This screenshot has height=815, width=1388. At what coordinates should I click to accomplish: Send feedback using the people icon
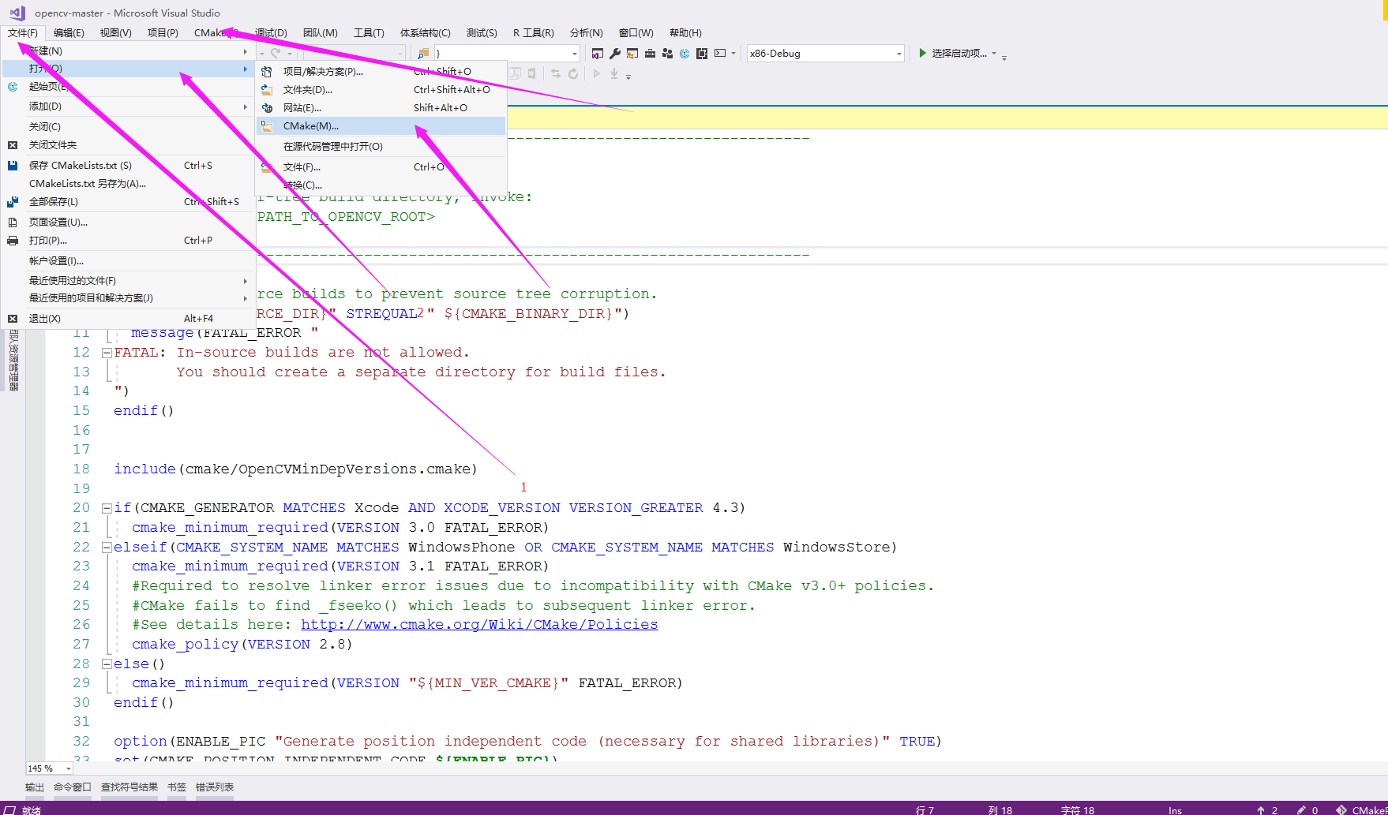pyautogui.click(x=667, y=53)
